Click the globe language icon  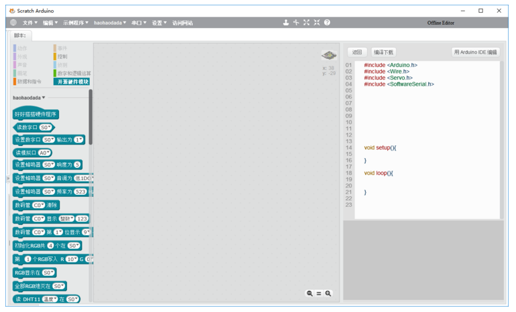(13, 23)
